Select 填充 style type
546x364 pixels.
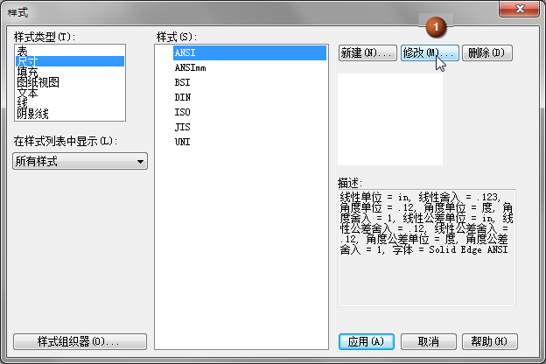[28, 72]
